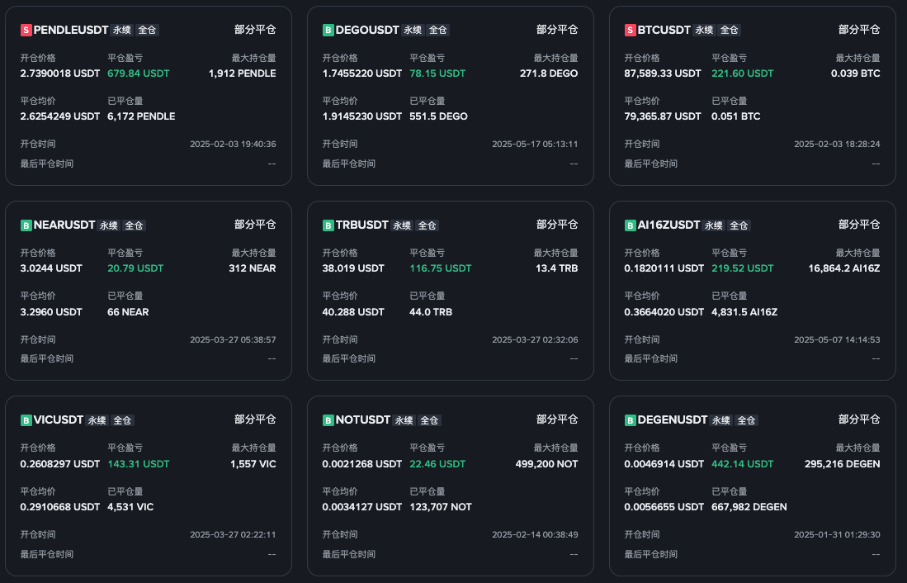Click 部分平仓 status on the AI16ZUSDT card
The image size is (907, 583).
(859, 225)
